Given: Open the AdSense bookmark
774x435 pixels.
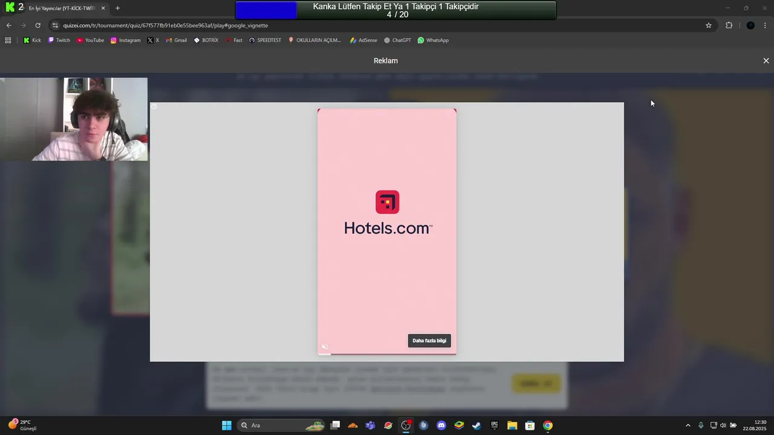Looking at the screenshot, I should point(363,40).
